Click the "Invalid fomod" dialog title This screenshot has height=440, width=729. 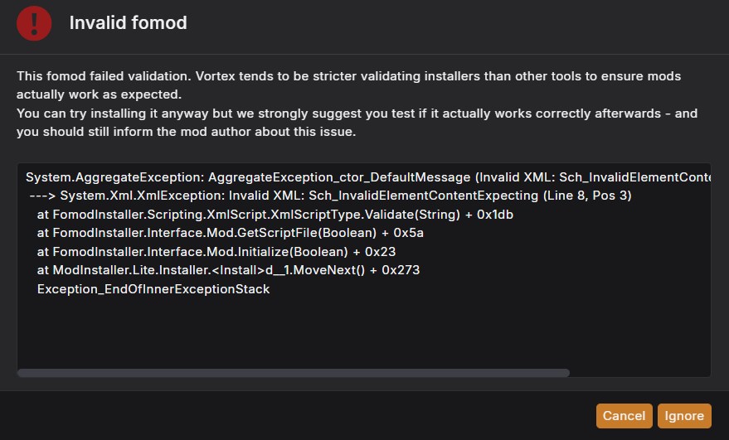pyautogui.click(x=128, y=22)
